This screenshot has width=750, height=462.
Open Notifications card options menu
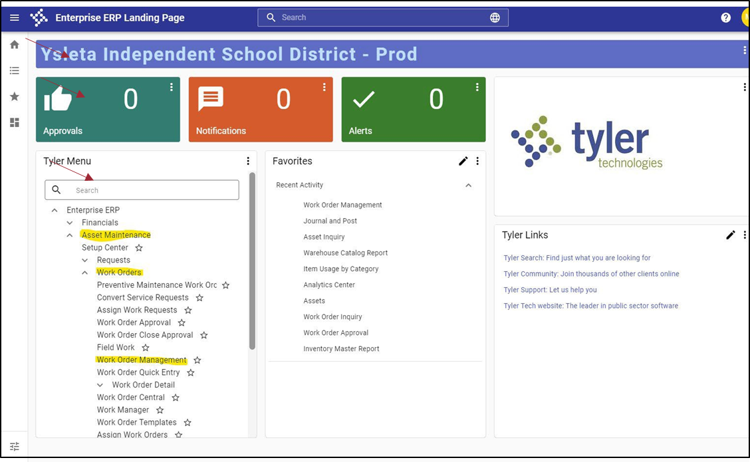click(x=324, y=87)
